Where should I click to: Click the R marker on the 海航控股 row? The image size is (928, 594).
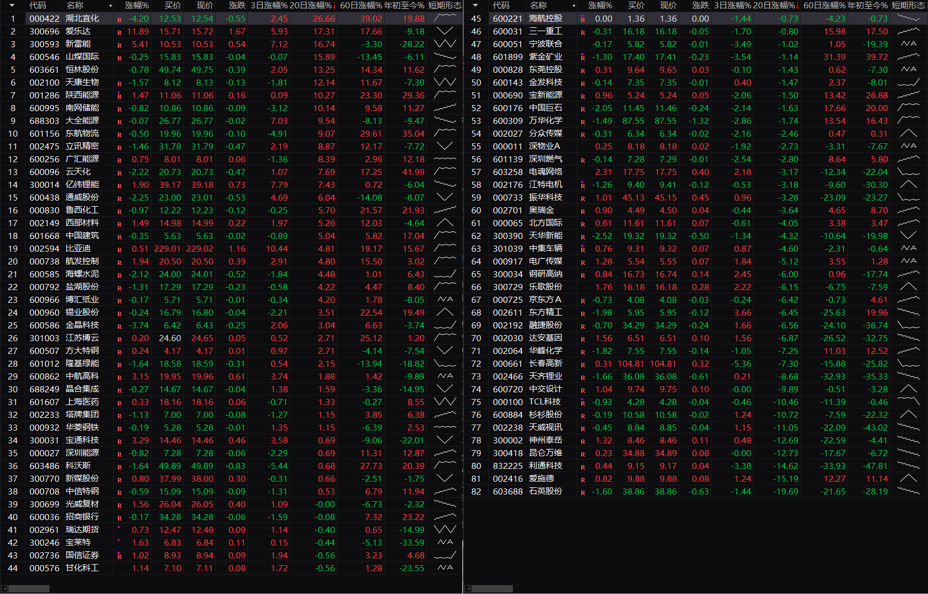(x=582, y=19)
